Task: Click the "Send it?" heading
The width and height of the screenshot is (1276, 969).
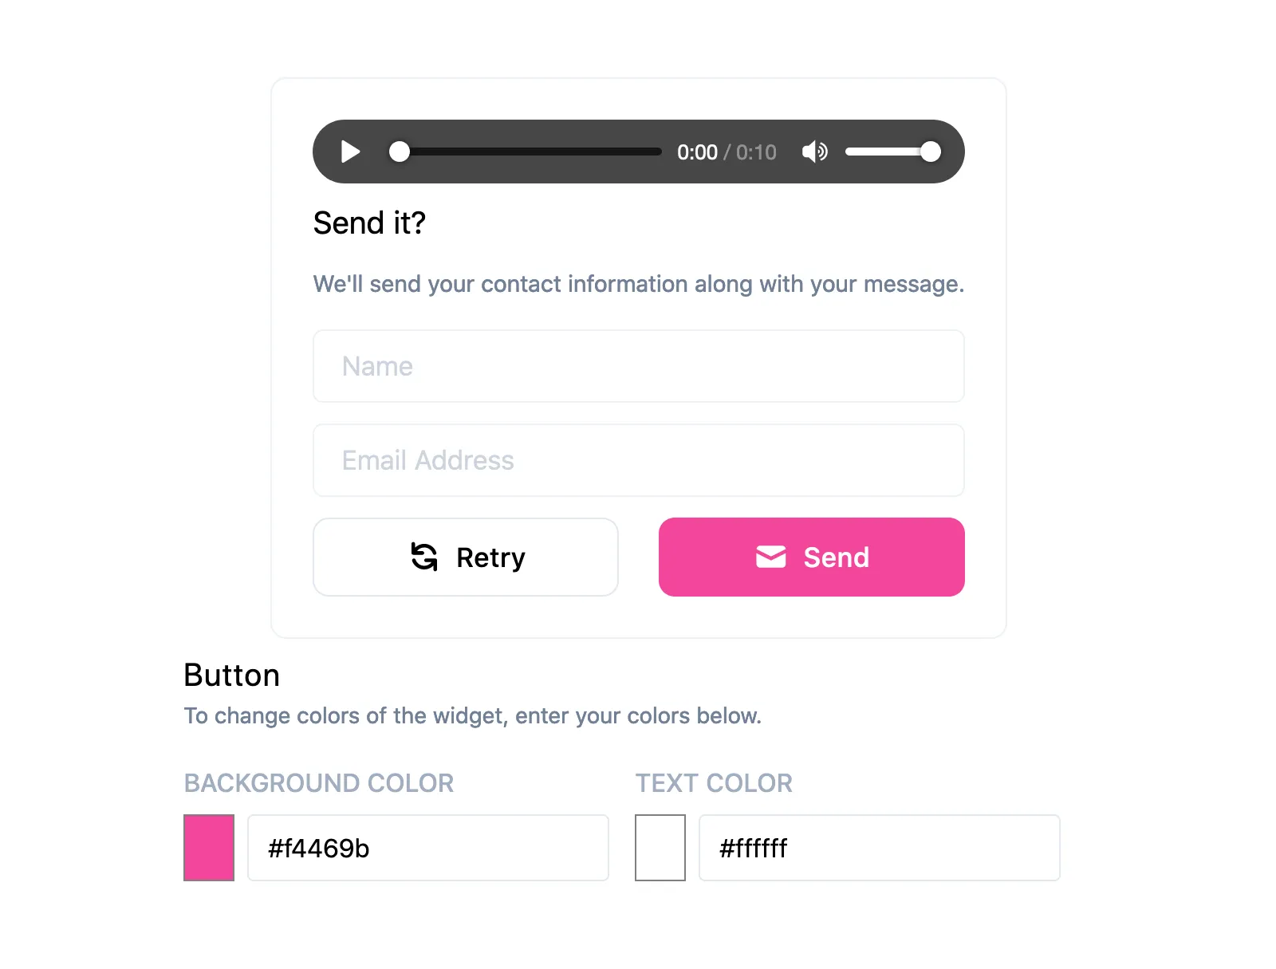Action: coord(369,223)
